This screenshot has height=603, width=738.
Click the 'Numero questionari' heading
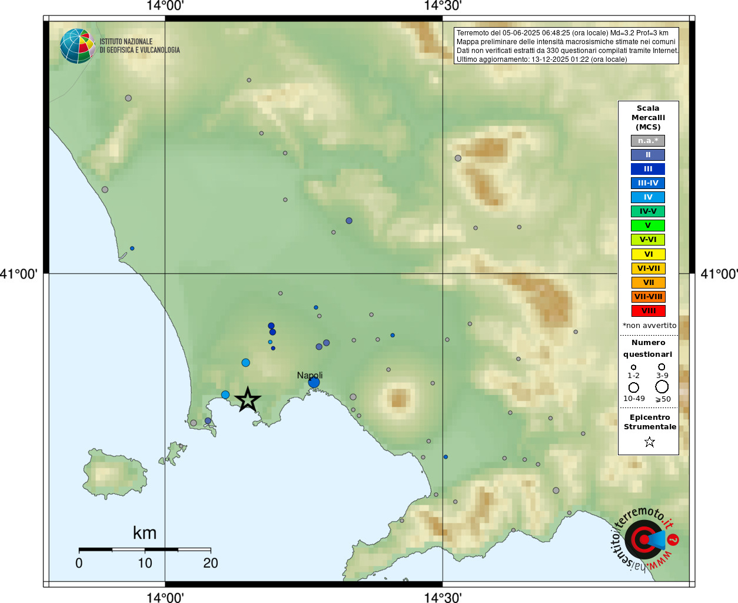pos(648,349)
